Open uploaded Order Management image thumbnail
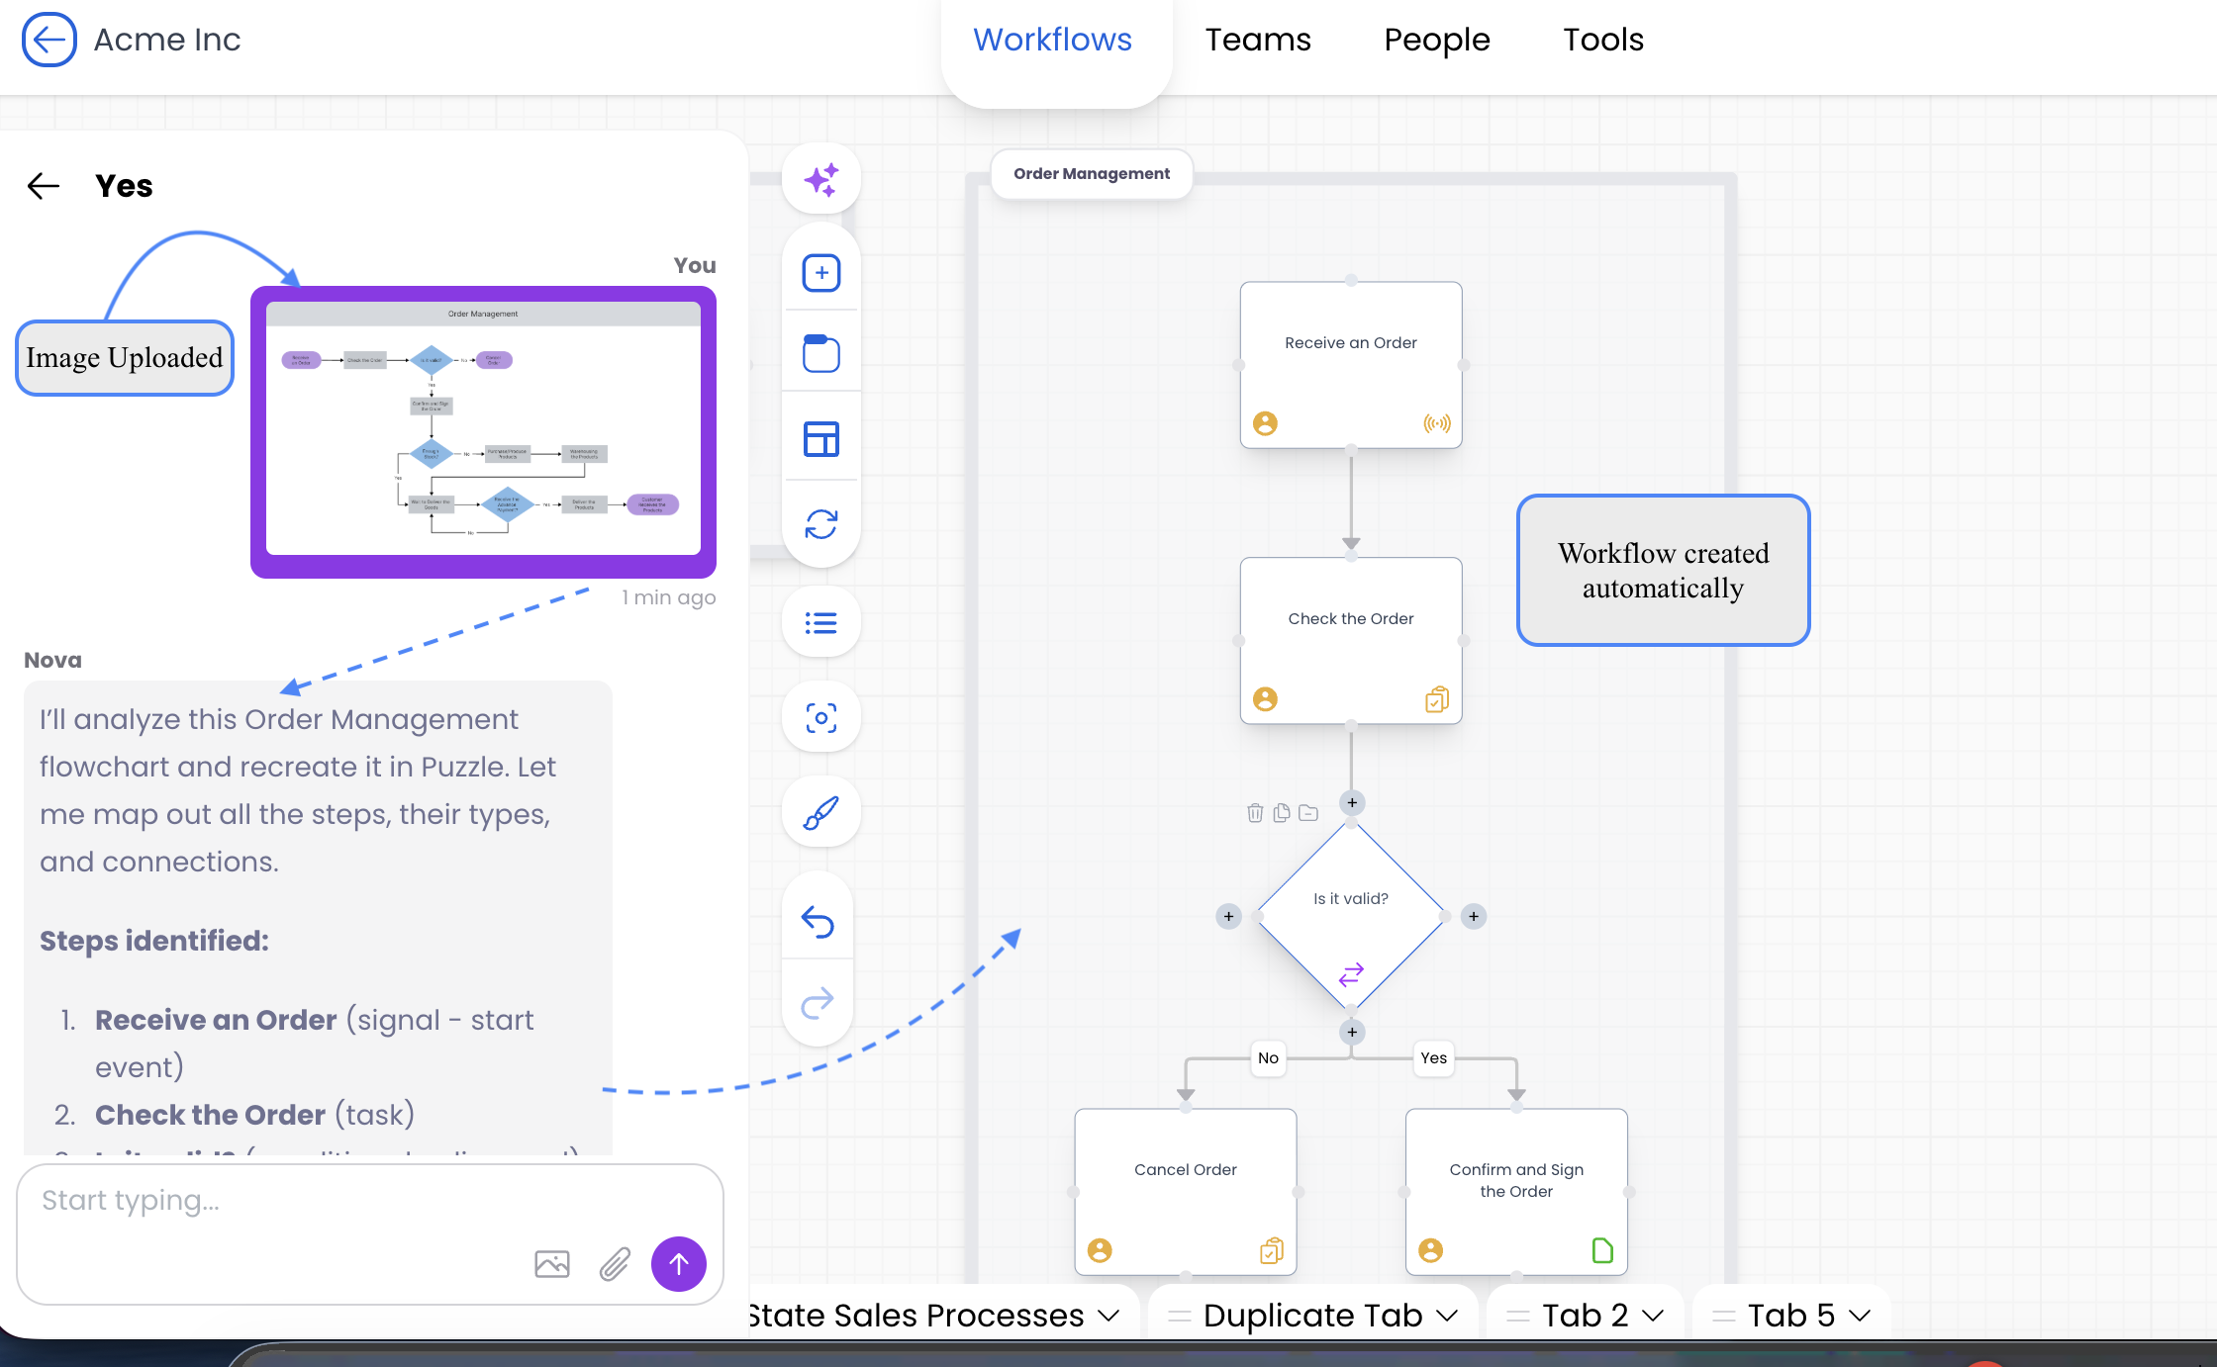This screenshot has width=2217, height=1367. (x=483, y=432)
